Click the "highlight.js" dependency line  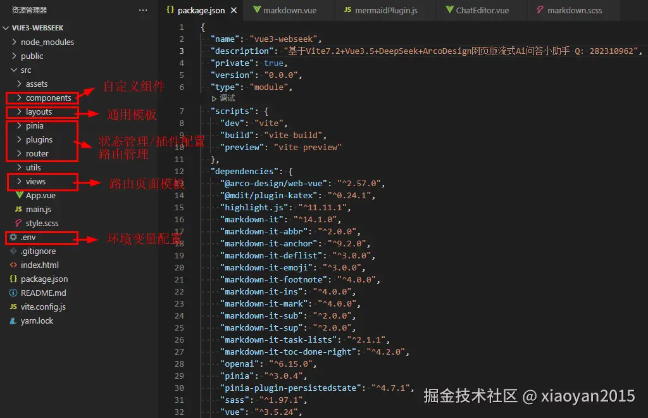pos(285,207)
